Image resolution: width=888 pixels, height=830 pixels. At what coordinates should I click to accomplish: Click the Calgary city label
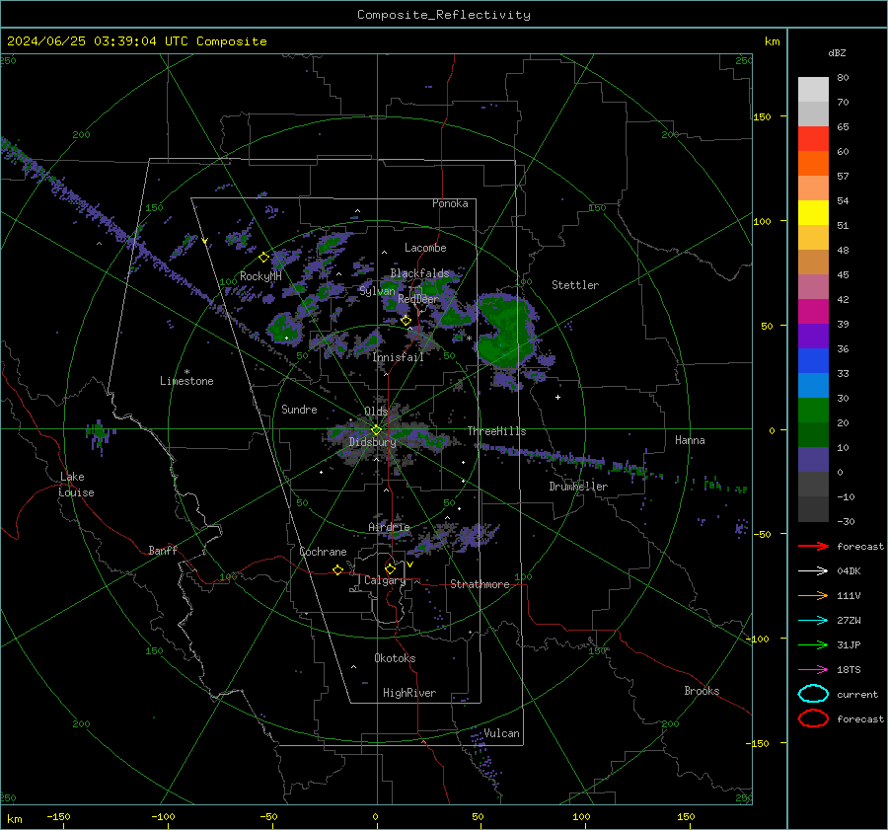pos(385,580)
